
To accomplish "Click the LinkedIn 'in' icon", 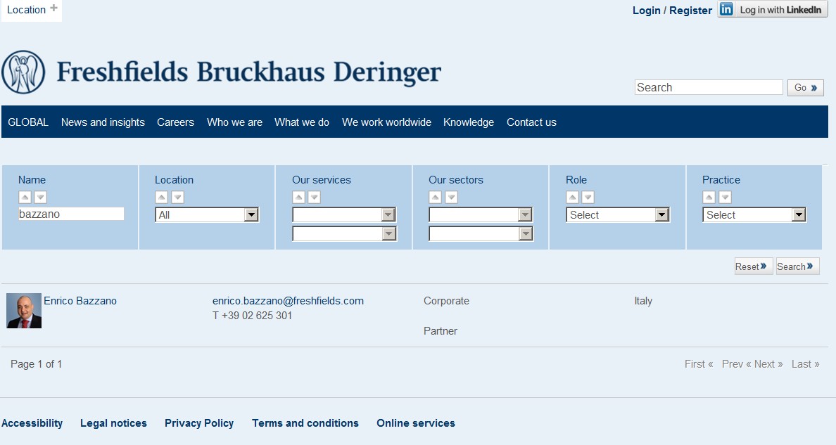I will click(726, 9).
